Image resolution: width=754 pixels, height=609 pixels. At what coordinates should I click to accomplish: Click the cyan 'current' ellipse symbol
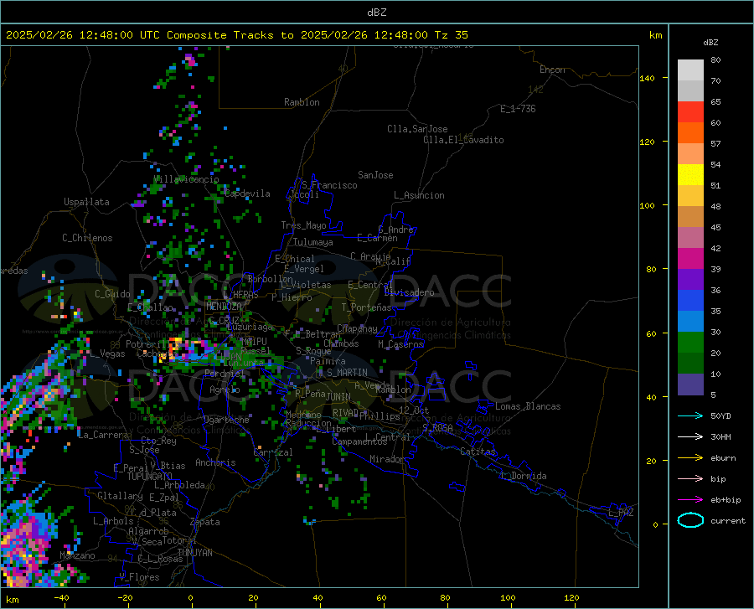click(x=690, y=520)
